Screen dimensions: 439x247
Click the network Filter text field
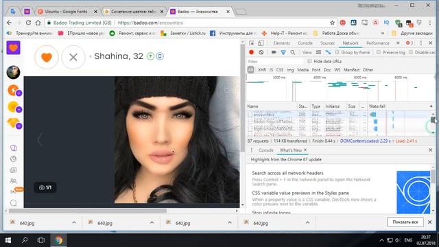click(x=275, y=61)
